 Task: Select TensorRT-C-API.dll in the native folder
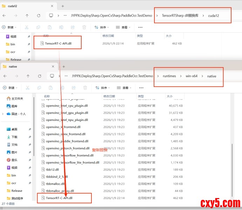coord(59,198)
